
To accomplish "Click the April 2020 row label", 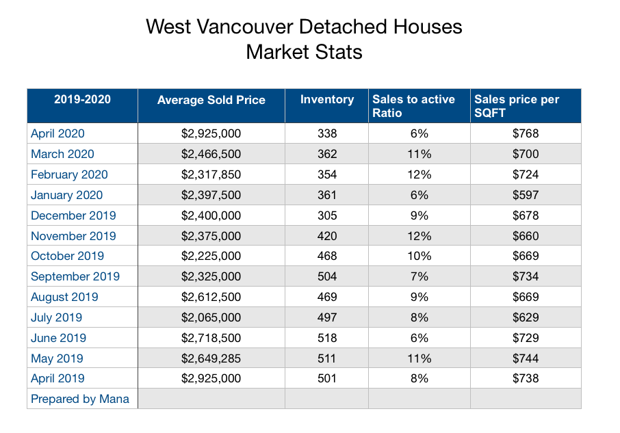I will [x=57, y=133].
